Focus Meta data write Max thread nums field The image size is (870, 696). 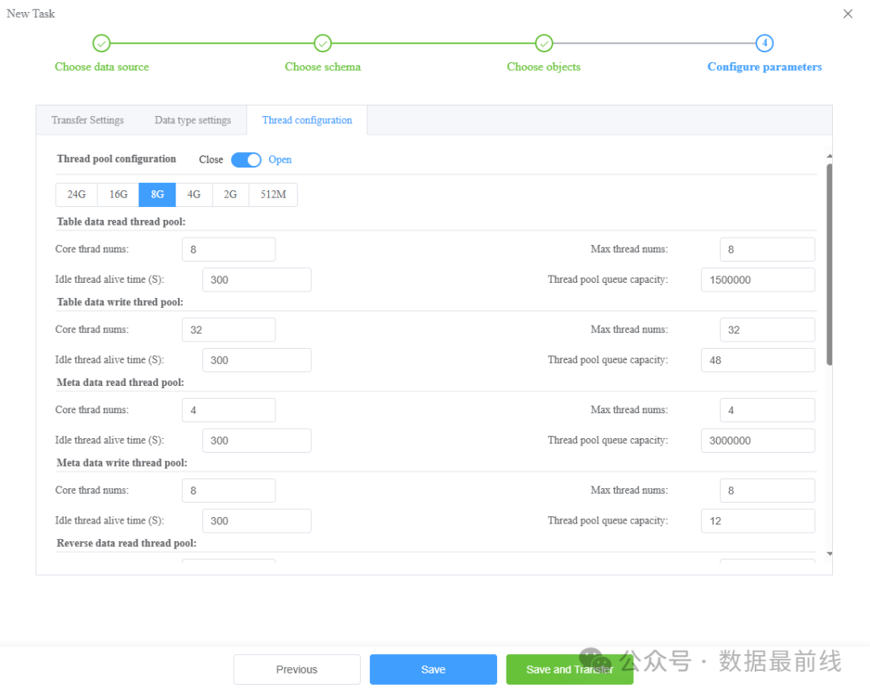(x=768, y=491)
